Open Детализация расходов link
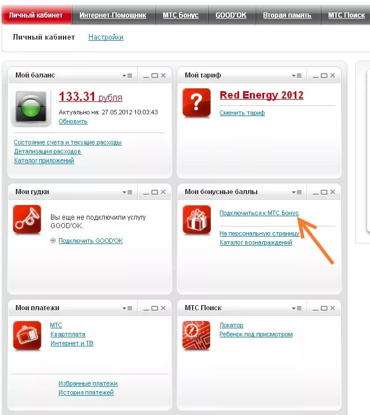370x415 pixels. [x=48, y=151]
